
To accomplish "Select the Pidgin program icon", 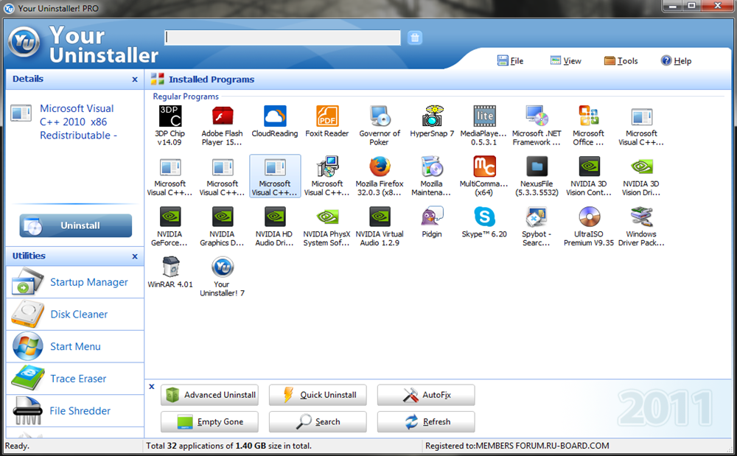I will 432,217.
